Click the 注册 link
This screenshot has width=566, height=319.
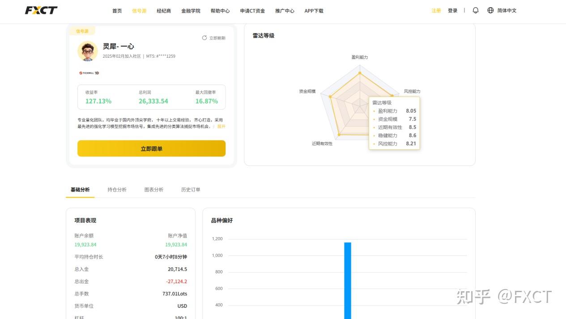(x=436, y=10)
